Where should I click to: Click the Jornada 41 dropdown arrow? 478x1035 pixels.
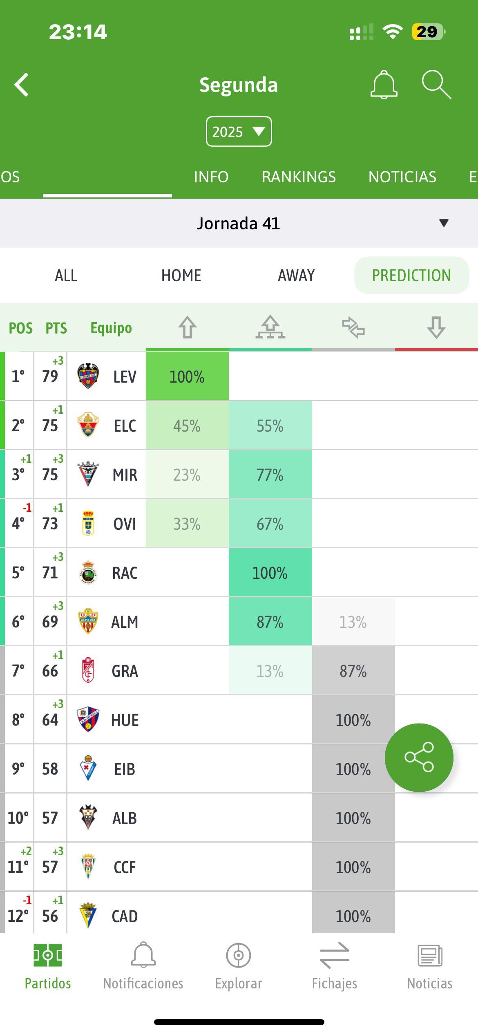coord(444,223)
